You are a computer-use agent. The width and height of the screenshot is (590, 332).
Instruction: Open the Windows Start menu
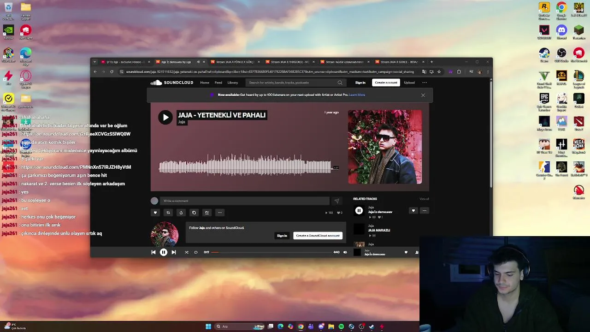pos(208,326)
